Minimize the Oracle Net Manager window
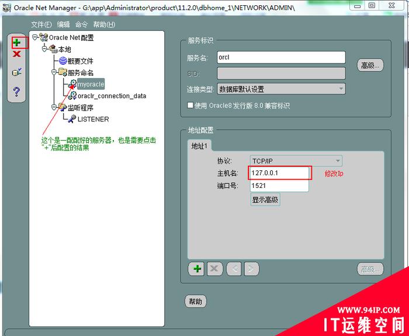This screenshot has width=409, height=336. click(358, 6)
